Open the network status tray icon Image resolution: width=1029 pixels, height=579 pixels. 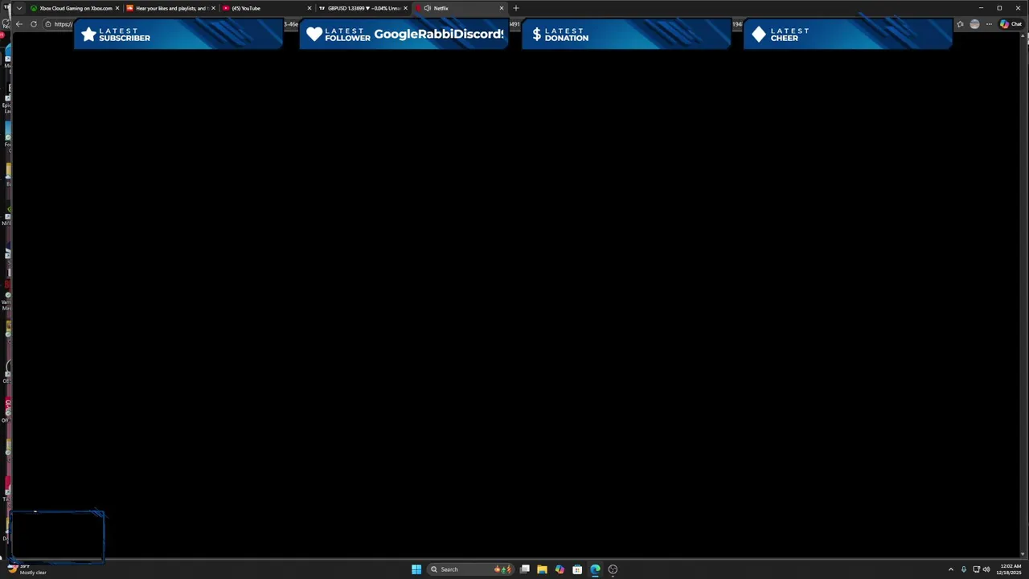pos(977,569)
